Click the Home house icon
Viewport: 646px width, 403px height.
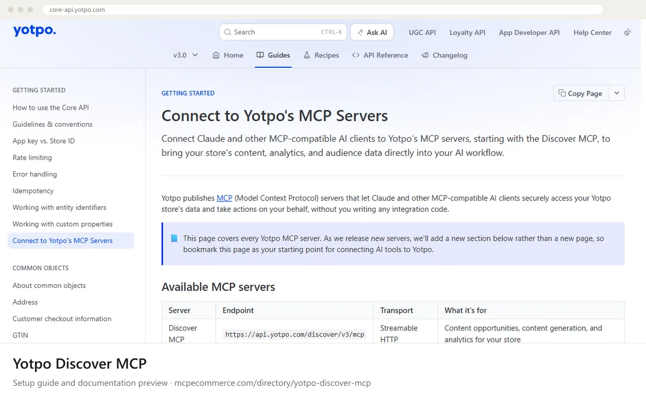click(x=216, y=55)
